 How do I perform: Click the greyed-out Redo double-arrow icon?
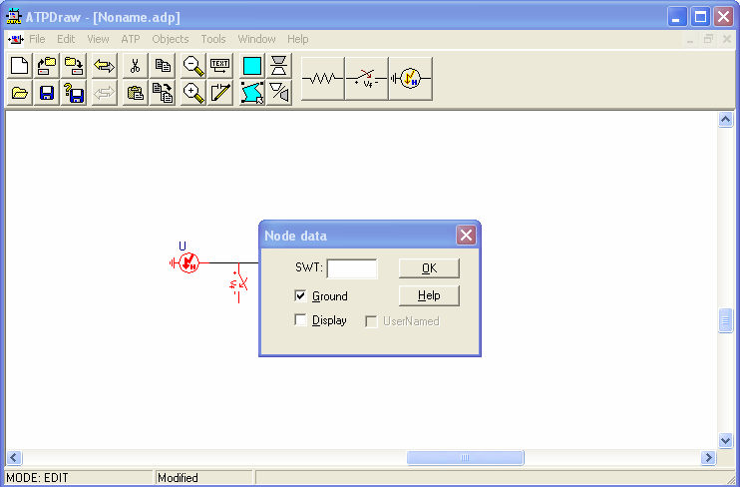point(105,93)
